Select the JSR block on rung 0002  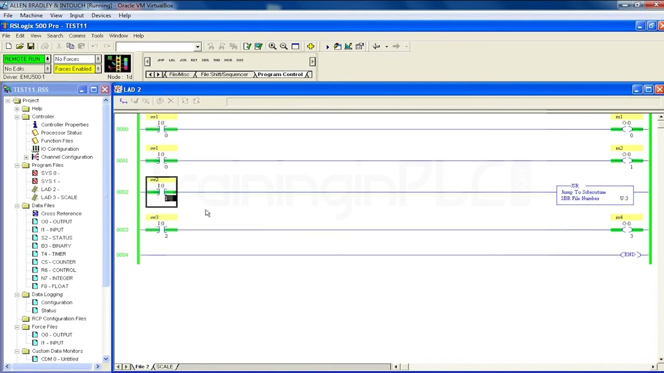[x=595, y=195]
